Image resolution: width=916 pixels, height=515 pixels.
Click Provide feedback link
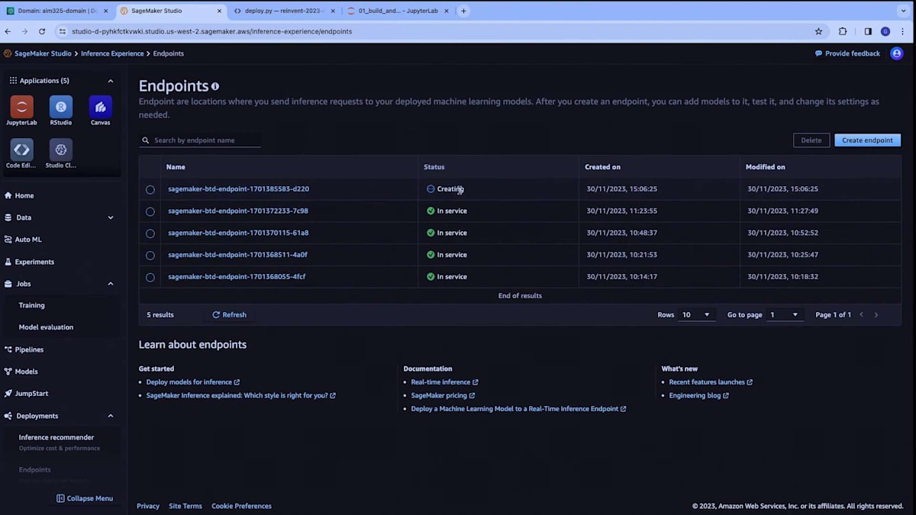point(847,53)
